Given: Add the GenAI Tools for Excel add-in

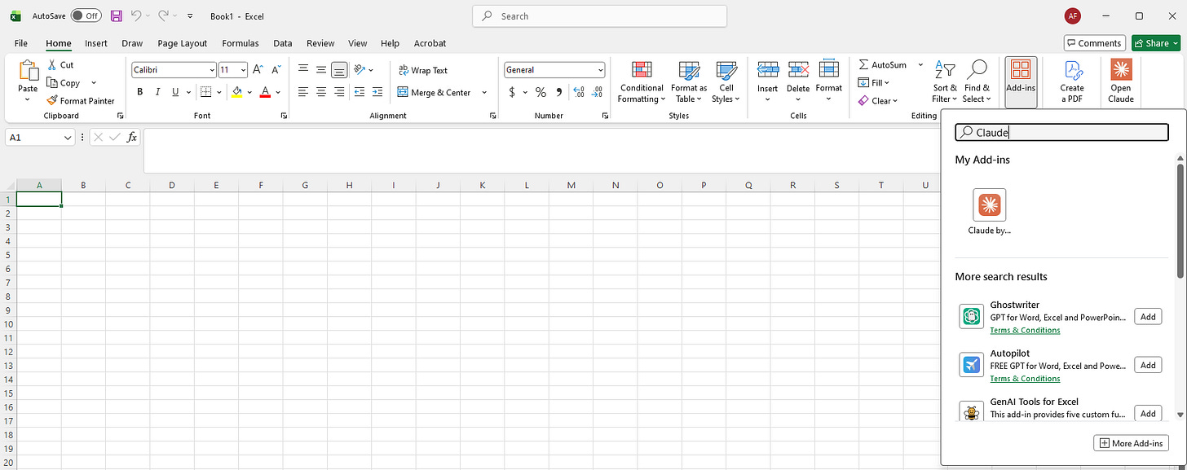Looking at the screenshot, I should click(x=1148, y=413).
